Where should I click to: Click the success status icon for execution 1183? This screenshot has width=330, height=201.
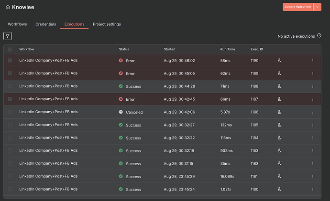(121, 150)
